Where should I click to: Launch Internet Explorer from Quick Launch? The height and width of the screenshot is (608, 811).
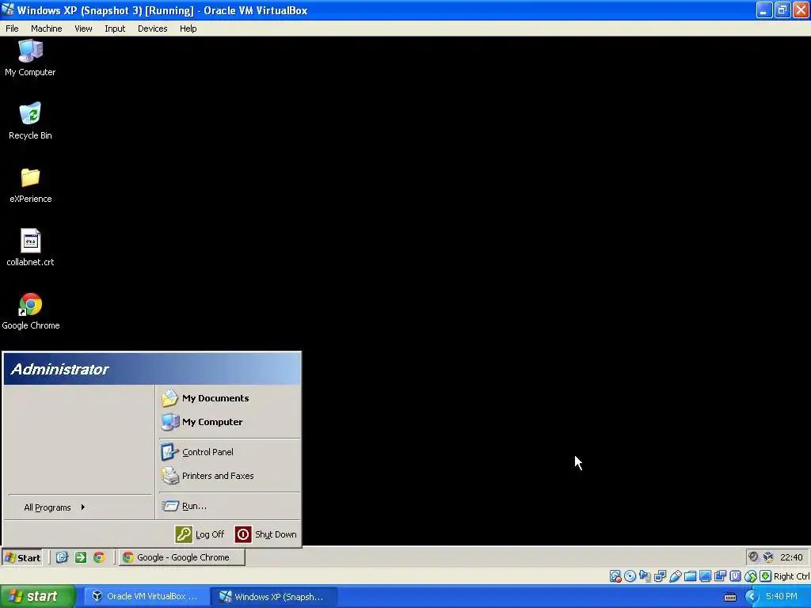pos(62,557)
